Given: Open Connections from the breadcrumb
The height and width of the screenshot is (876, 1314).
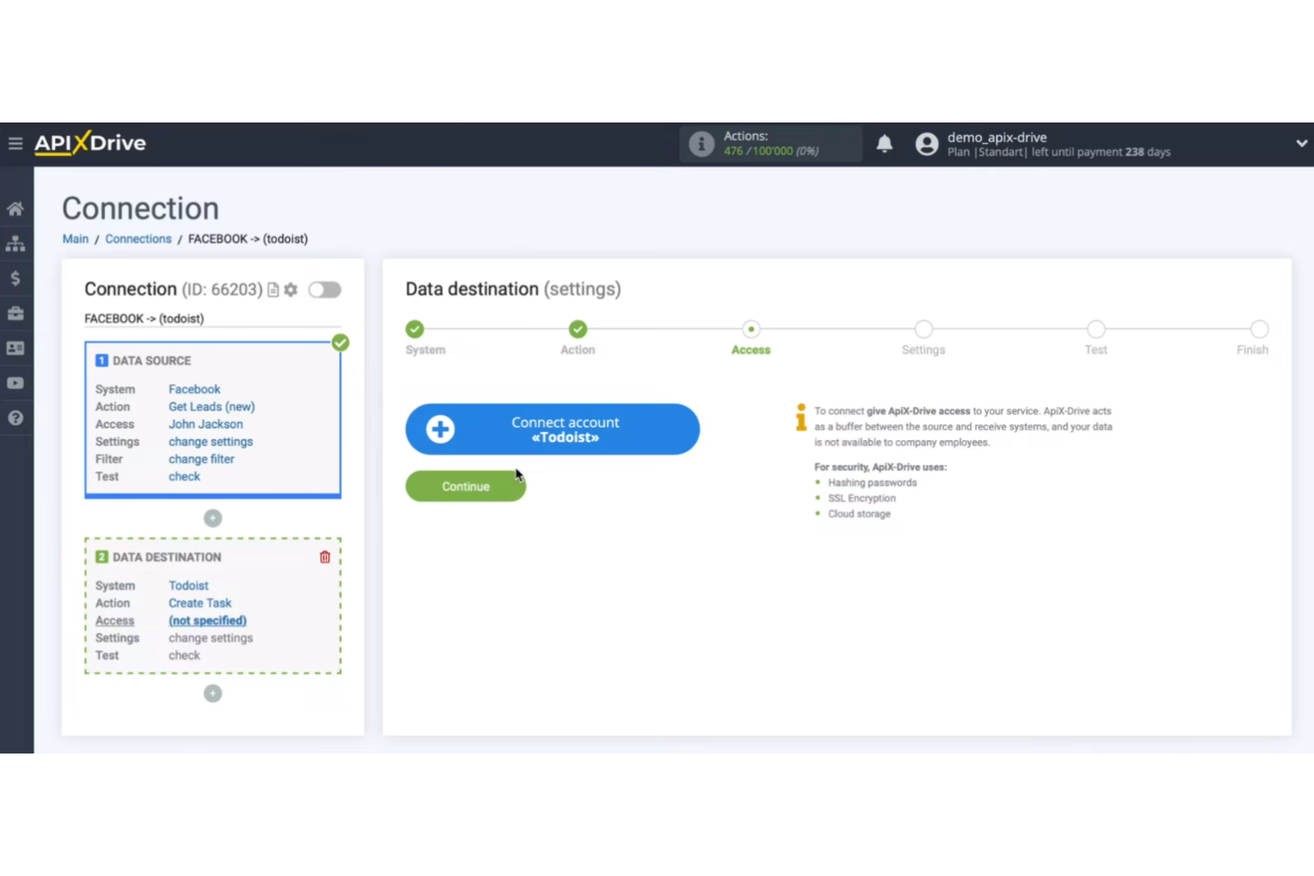Looking at the screenshot, I should coord(138,239).
